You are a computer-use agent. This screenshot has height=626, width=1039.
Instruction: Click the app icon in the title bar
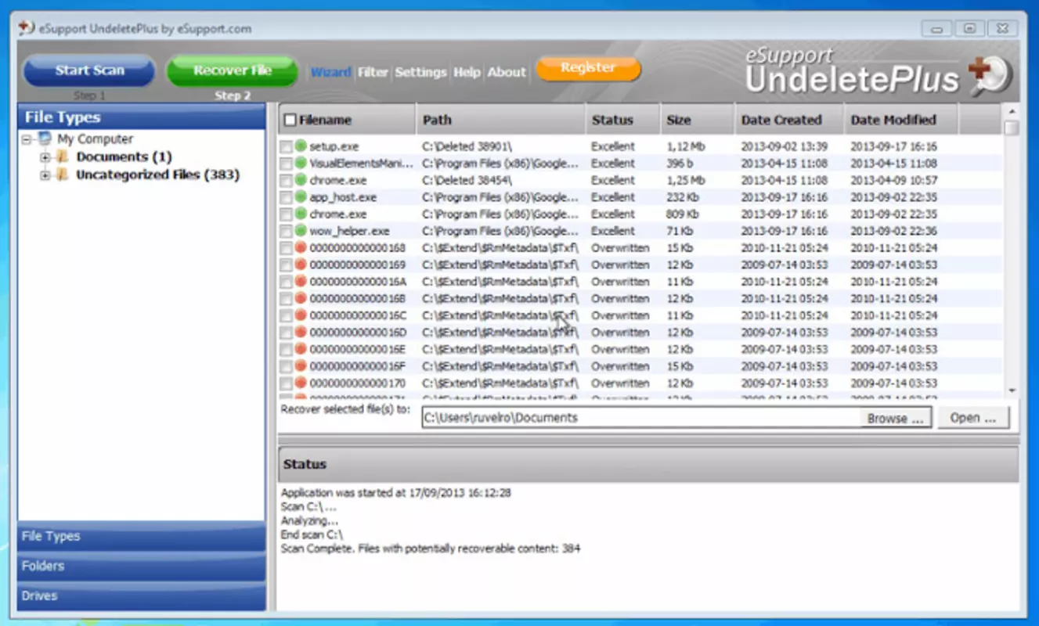27,28
